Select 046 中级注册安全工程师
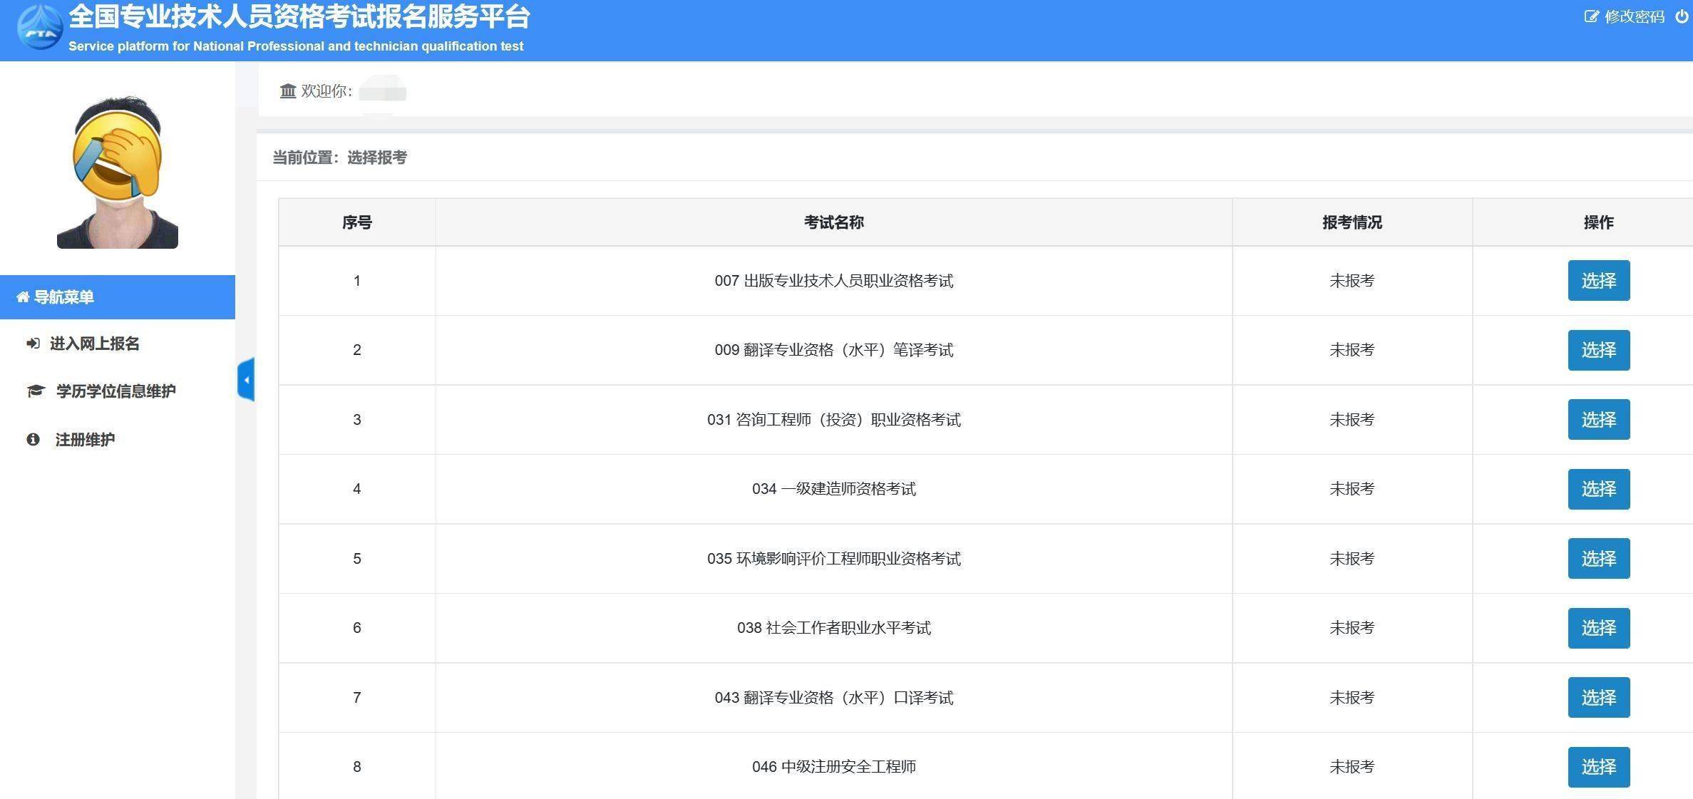This screenshot has width=1693, height=799. click(x=1600, y=767)
